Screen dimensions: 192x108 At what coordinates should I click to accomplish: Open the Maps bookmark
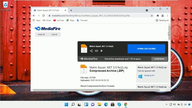pos(70,20)
